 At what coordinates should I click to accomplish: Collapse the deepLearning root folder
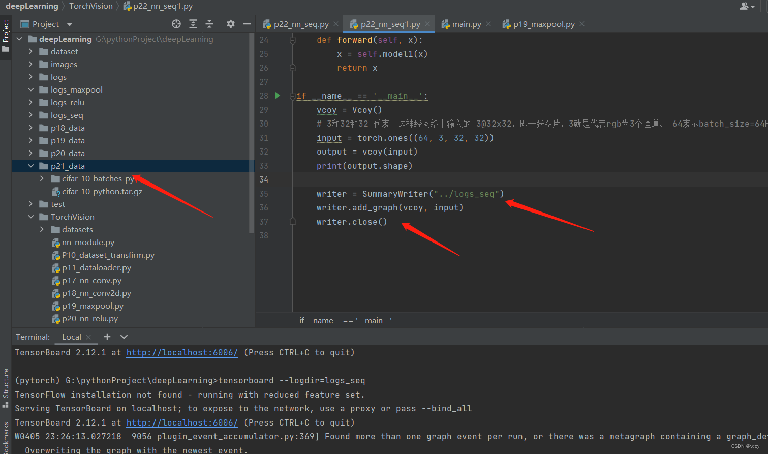point(19,39)
